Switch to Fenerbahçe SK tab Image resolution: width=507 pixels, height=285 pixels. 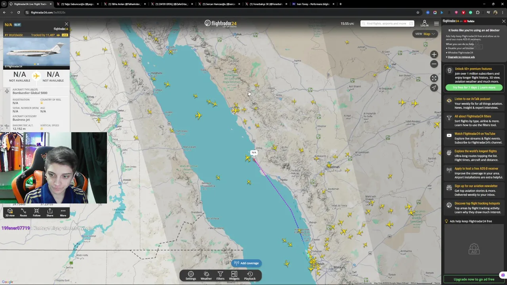pyautogui.click(x=266, y=4)
